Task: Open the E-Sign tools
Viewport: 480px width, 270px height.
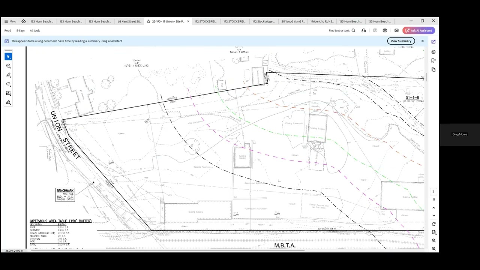Action: pyautogui.click(x=21, y=31)
